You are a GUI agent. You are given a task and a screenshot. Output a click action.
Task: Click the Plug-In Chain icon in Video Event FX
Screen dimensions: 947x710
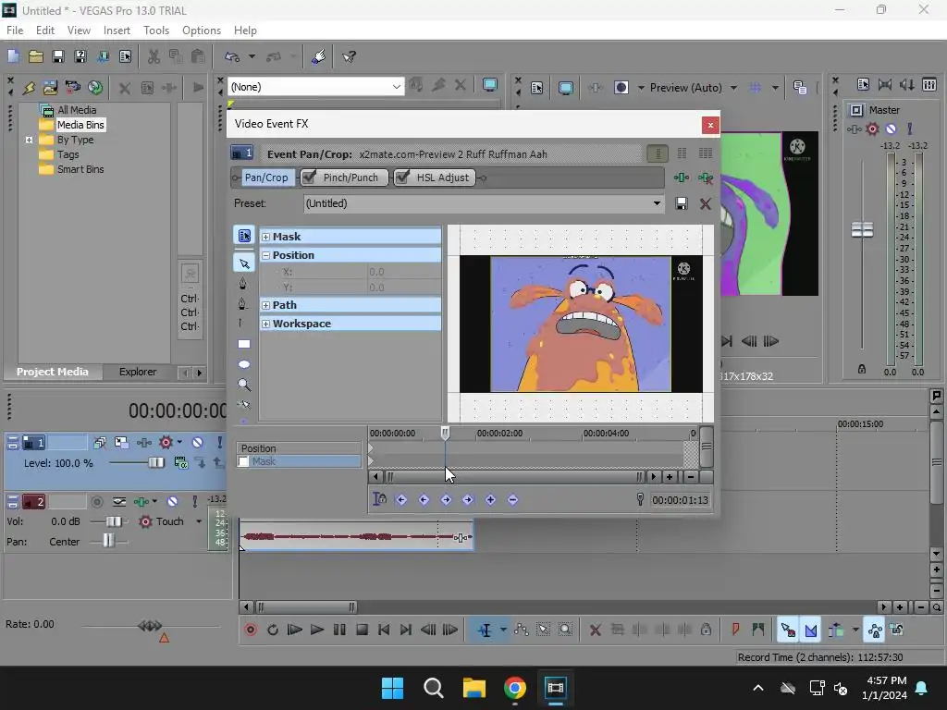(682, 177)
